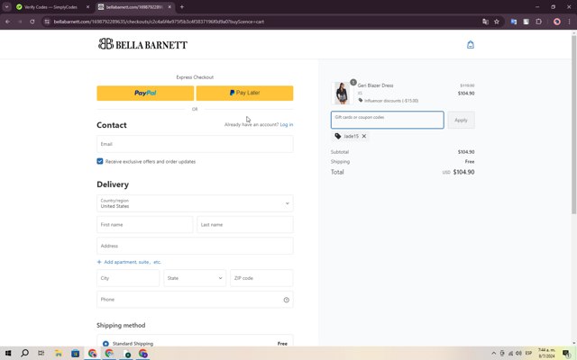
Task: Focus the ZIP code field
Action: (x=261, y=278)
